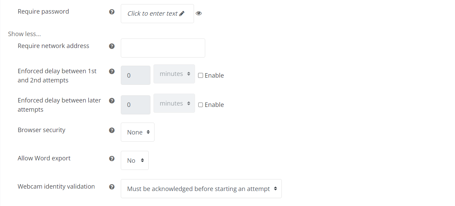The image size is (455, 206).
Task: Click the pencil edit icon in password field
Action: tap(182, 14)
